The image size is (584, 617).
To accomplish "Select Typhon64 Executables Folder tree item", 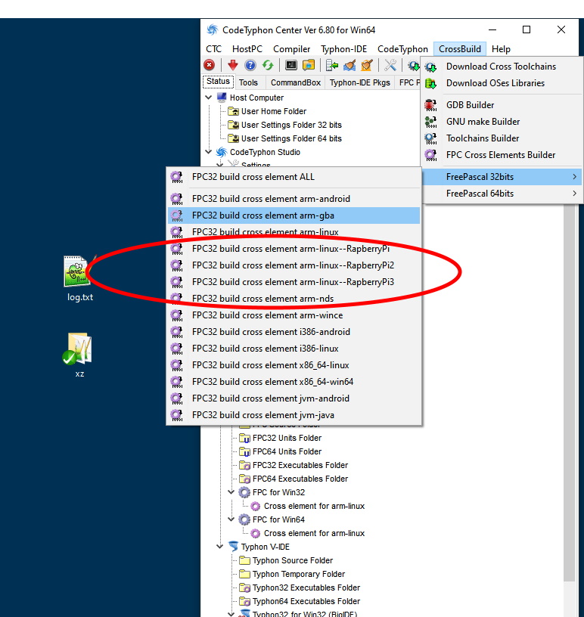I will 306,601.
